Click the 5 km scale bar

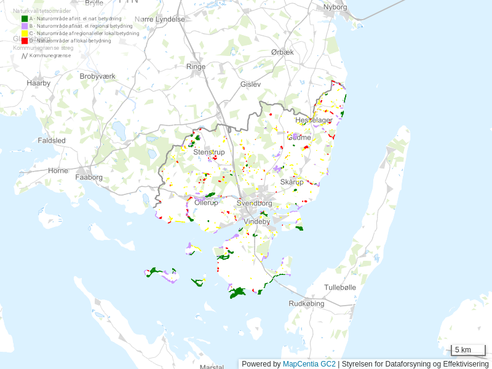coord(467,351)
